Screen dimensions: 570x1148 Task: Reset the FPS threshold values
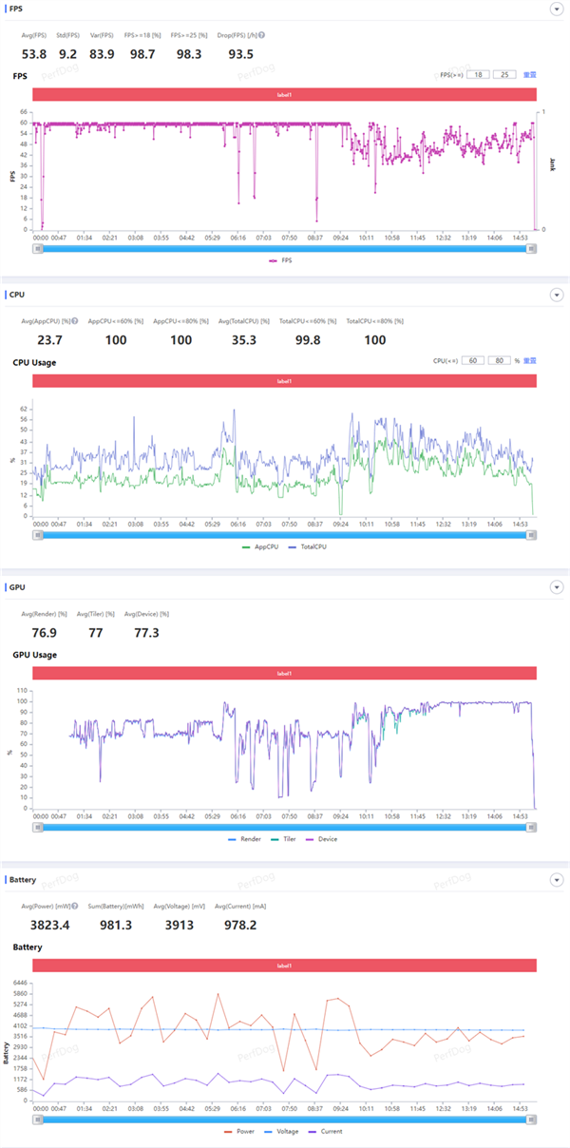(x=530, y=74)
